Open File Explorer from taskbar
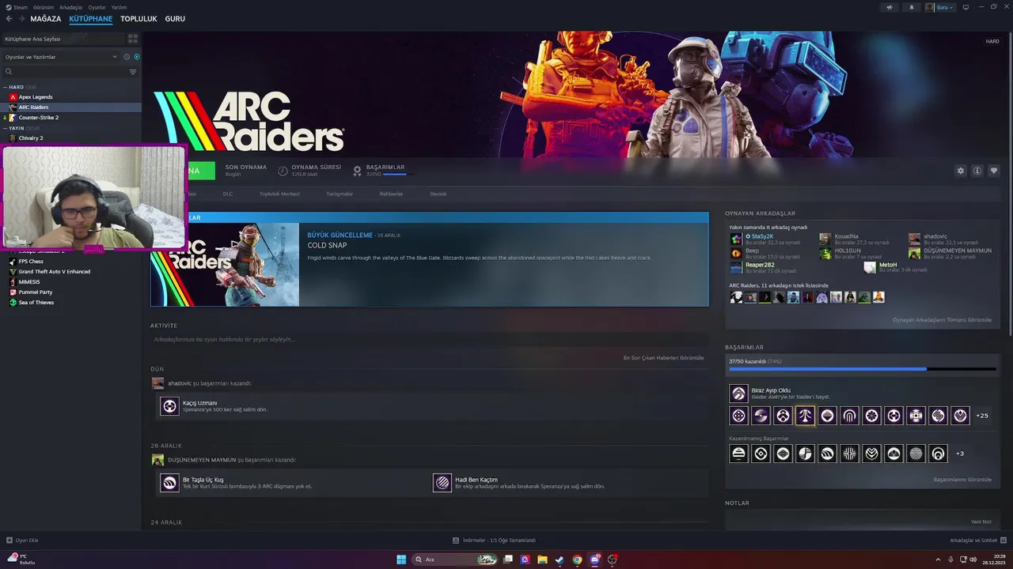The width and height of the screenshot is (1013, 569). [x=542, y=560]
